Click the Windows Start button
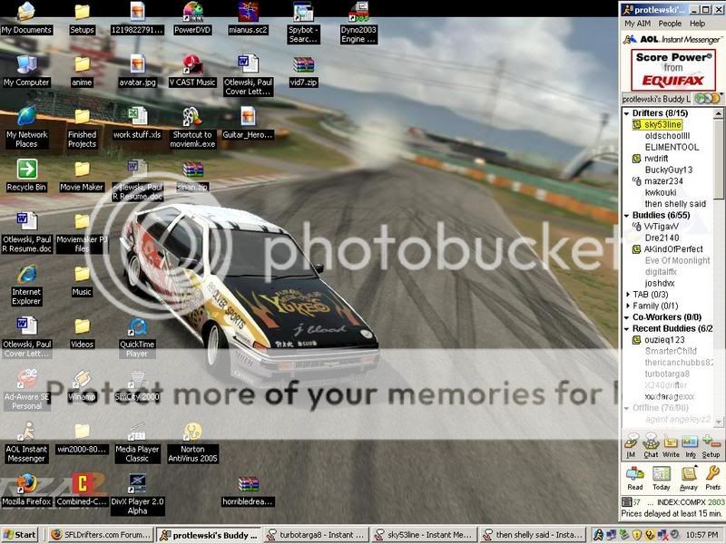This screenshot has width=726, height=544. pyautogui.click(x=21, y=535)
